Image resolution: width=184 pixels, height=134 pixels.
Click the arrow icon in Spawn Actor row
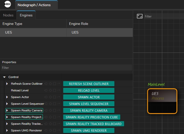click(59, 97)
